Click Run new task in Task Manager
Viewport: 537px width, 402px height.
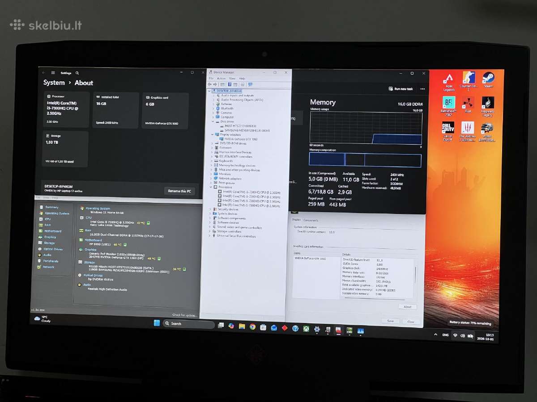coord(401,89)
